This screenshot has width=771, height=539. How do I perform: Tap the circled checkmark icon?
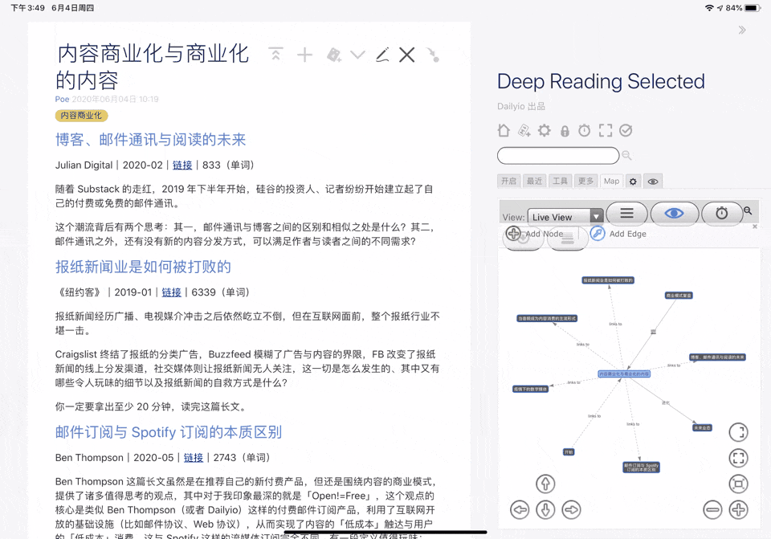pos(626,130)
